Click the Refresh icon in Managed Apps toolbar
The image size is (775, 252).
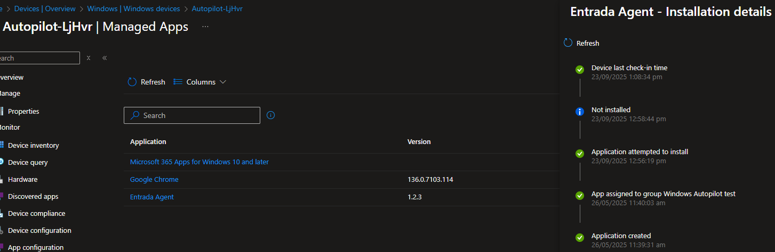point(132,82)
